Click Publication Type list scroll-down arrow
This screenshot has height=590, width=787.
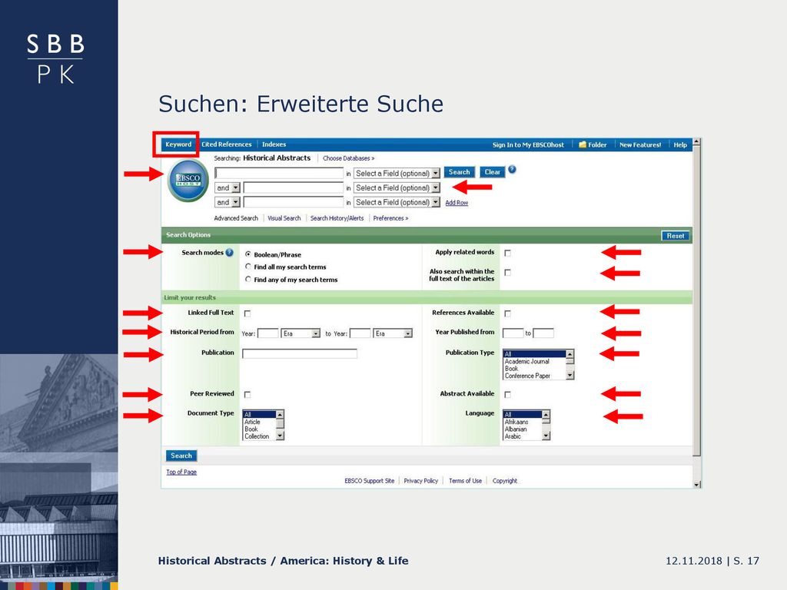pyautogui.click(x=569, y=375)
